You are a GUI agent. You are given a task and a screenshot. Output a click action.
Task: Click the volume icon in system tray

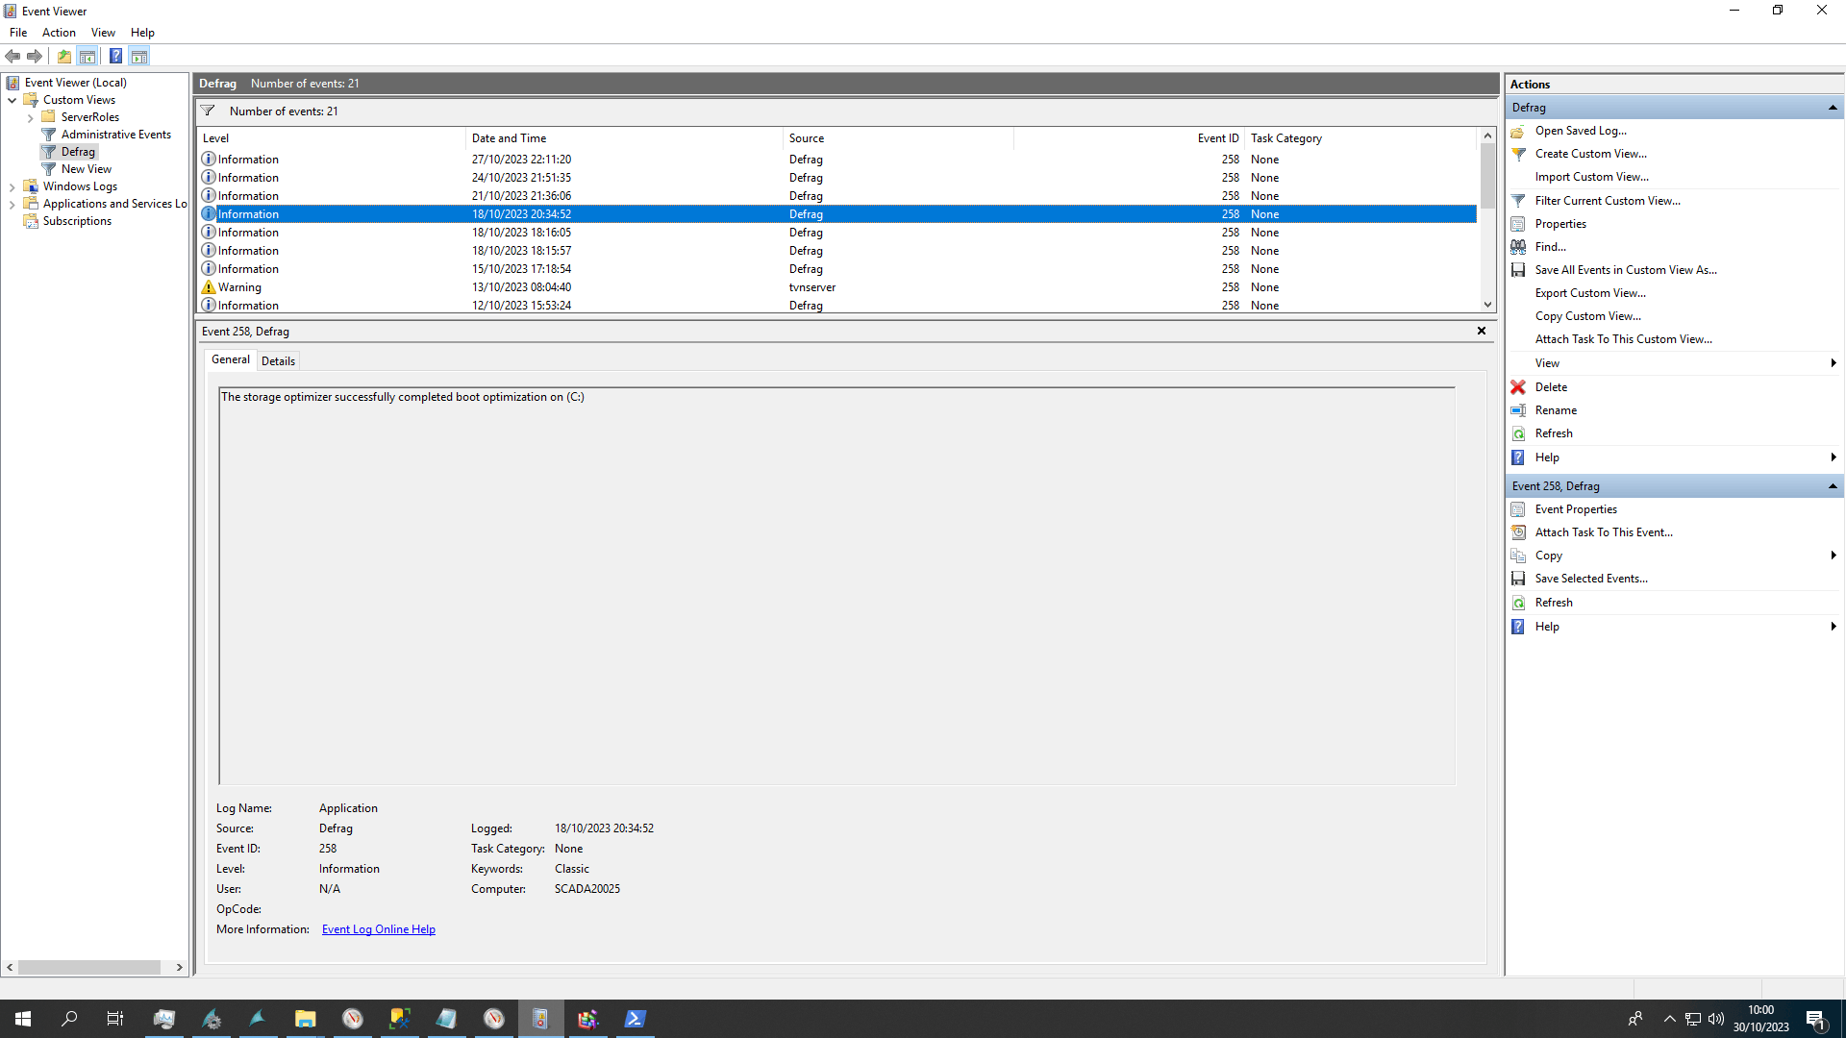coord(1715,1019)
